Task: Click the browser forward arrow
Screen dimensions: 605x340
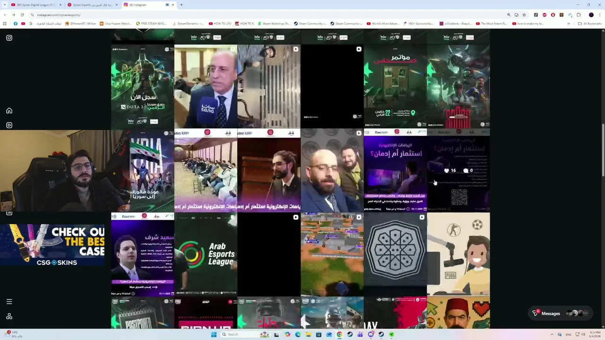Action: pos(14,15)
